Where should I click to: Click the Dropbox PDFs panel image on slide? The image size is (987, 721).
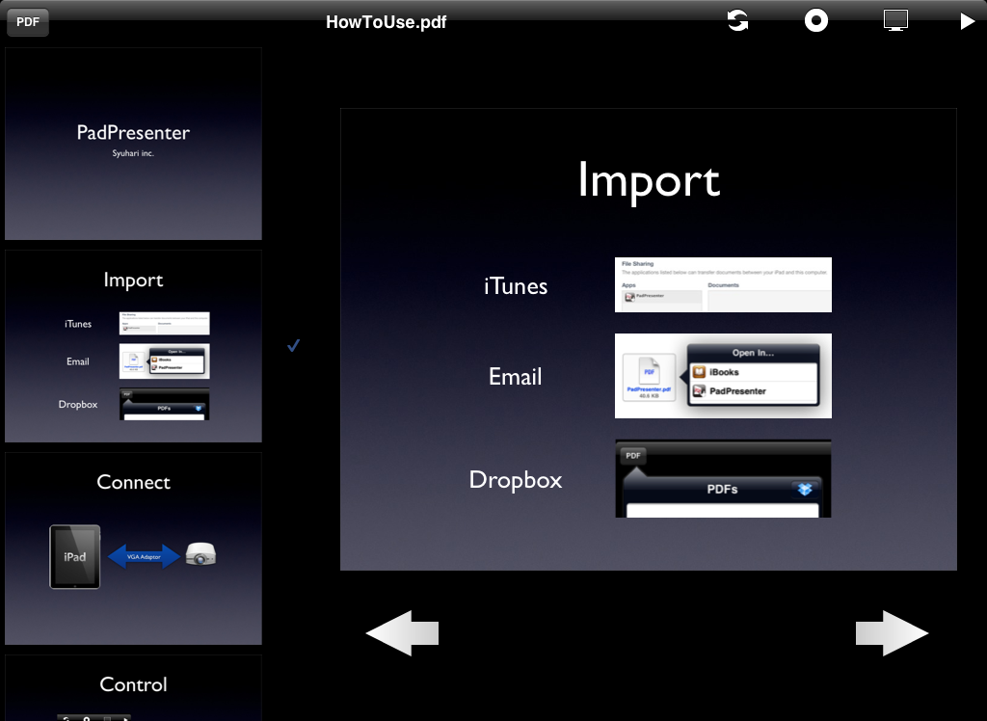723,478
